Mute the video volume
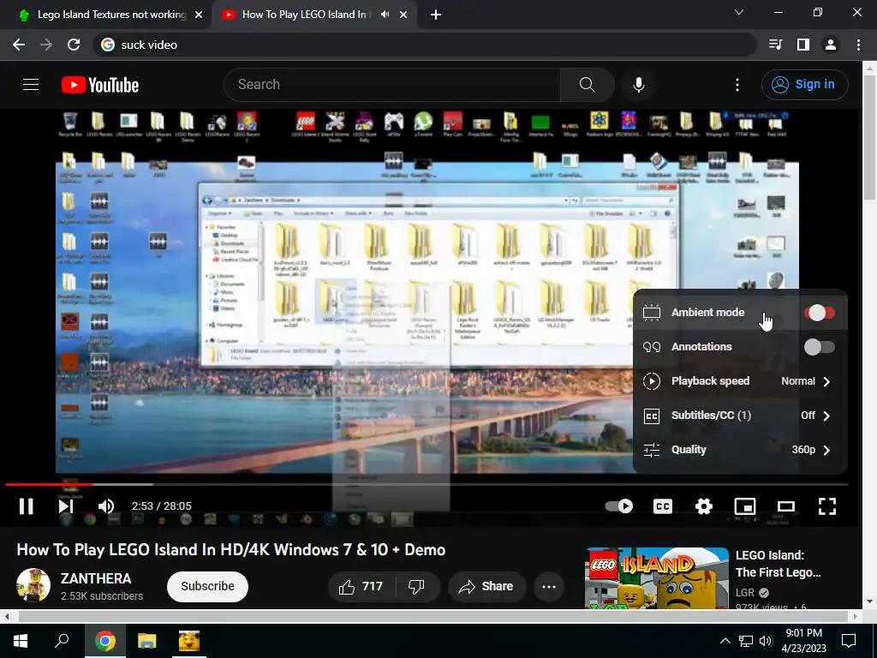The width and height of the screenshot is (877, 658). (105, 506)
